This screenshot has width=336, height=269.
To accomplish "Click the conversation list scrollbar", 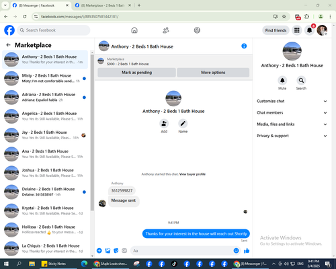I will (92, 132).
